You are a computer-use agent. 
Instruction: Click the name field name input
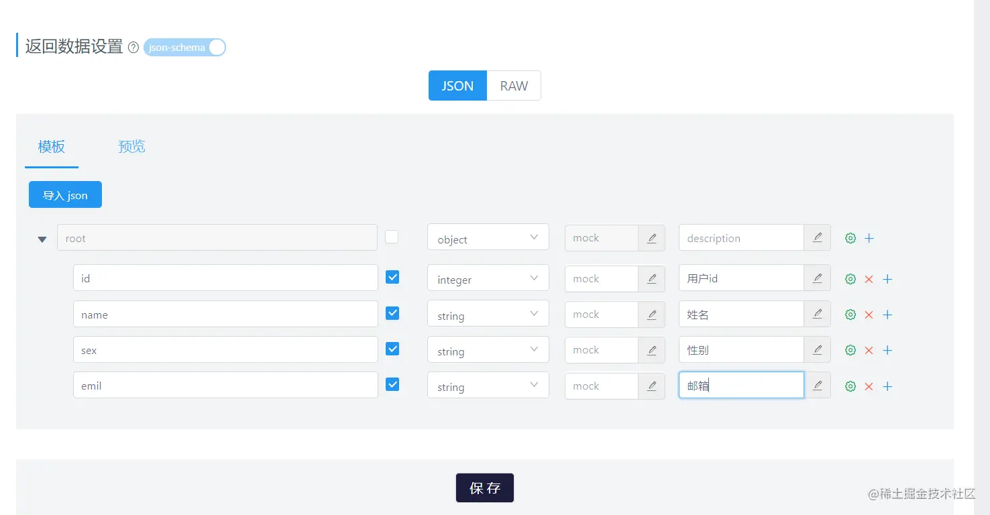[x=225, y=314]
